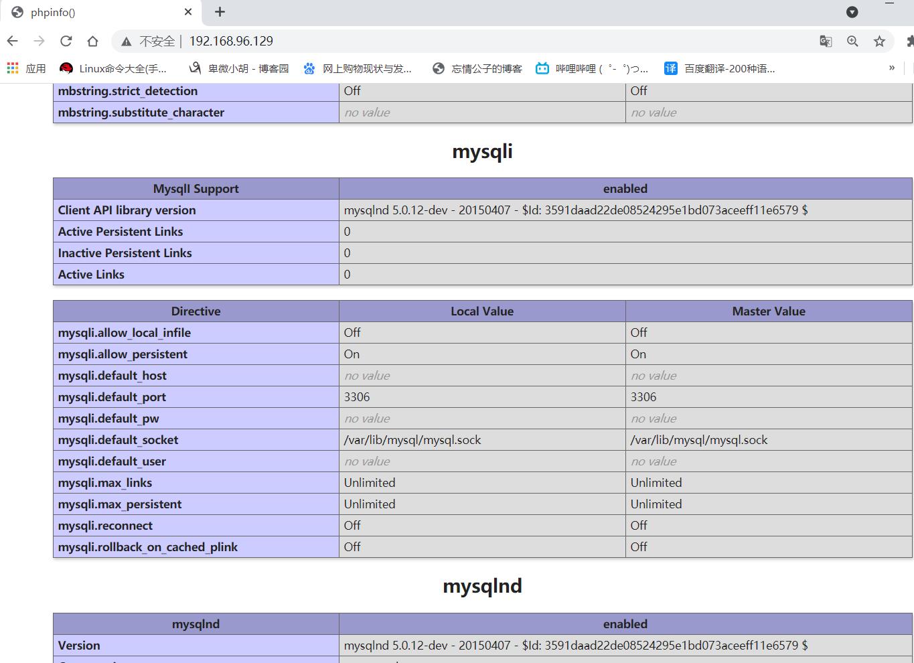The image size is (914, 663).
Task: Select the mysqli.allow_local_infile directive
Action: point(125,333)
